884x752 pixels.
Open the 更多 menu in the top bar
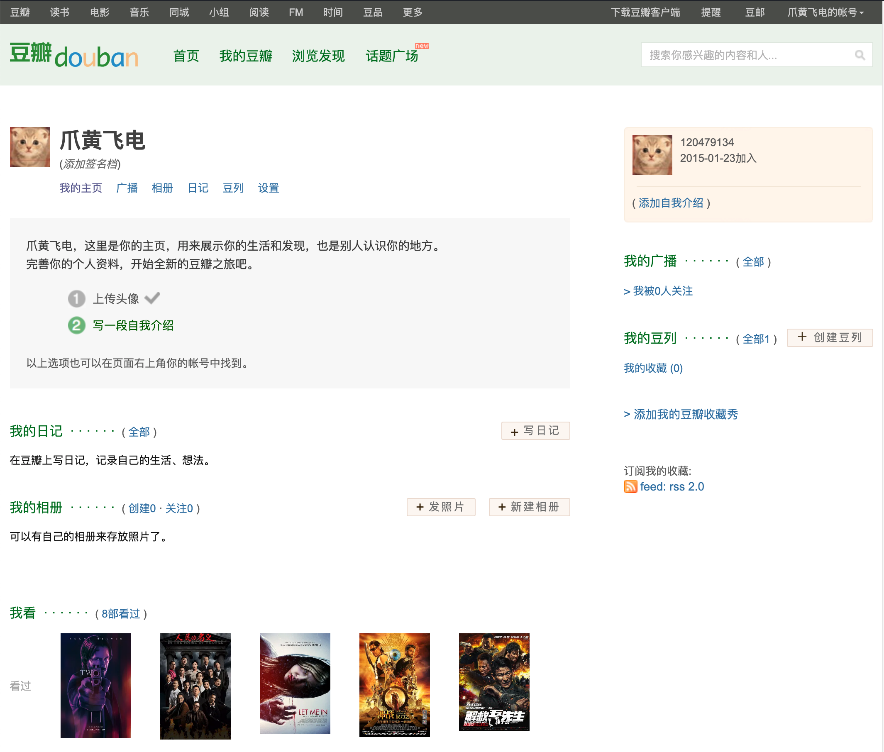pyautogui.click(x=412, y=12)
